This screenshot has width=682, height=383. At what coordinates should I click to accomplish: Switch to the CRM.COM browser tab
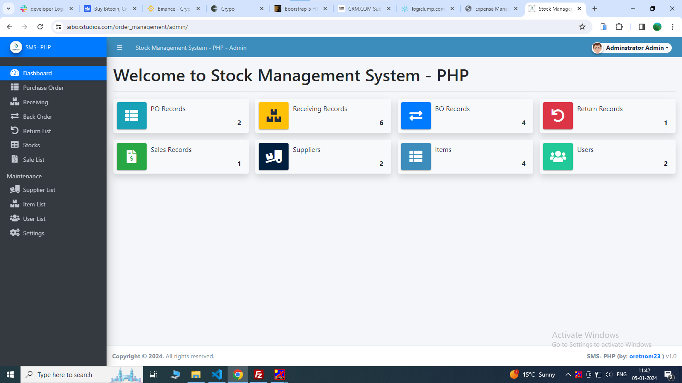(x=365, y=9)
